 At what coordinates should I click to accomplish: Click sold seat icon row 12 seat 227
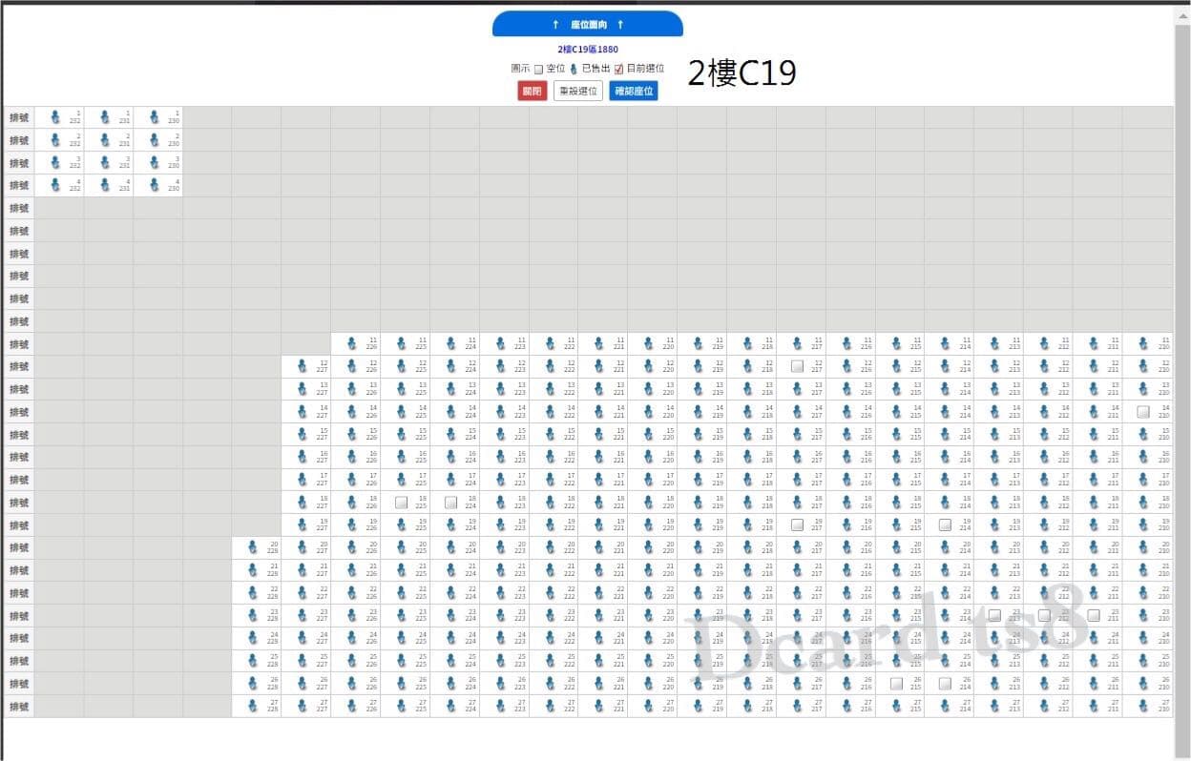pos(302,366)
